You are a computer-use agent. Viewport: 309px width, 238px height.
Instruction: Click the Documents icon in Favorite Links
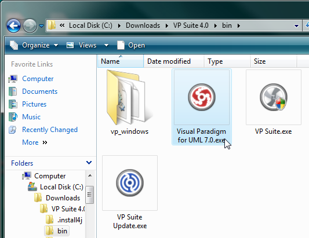tap(13, 91)
